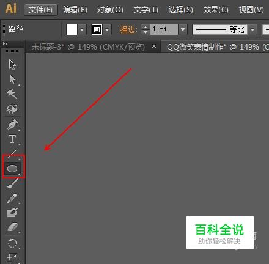Open the 对象(O) menu
Image resolution: width=269 pixels, height=264 pixels.
click(110, 10)
